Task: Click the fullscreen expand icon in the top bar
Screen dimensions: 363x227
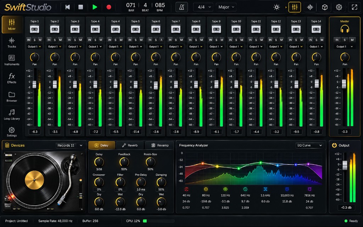Action: (354, 7)
